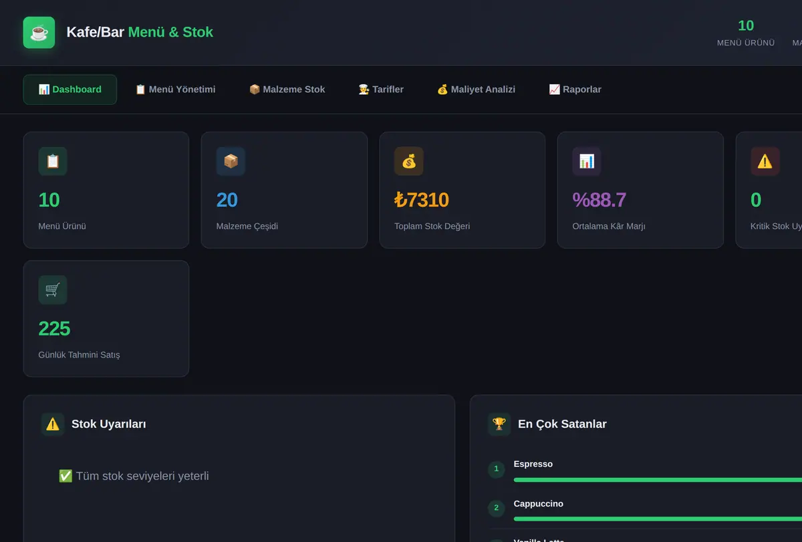Click the Kafe/Bar Menü & Stok title
Screen dimensions: 802x542
tap(140, 32)
